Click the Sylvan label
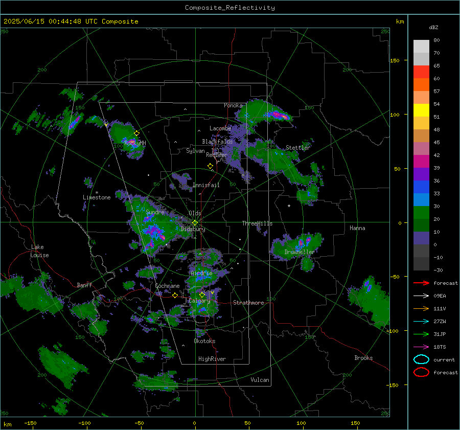This screenshot has width=460, height=430. 195,151
